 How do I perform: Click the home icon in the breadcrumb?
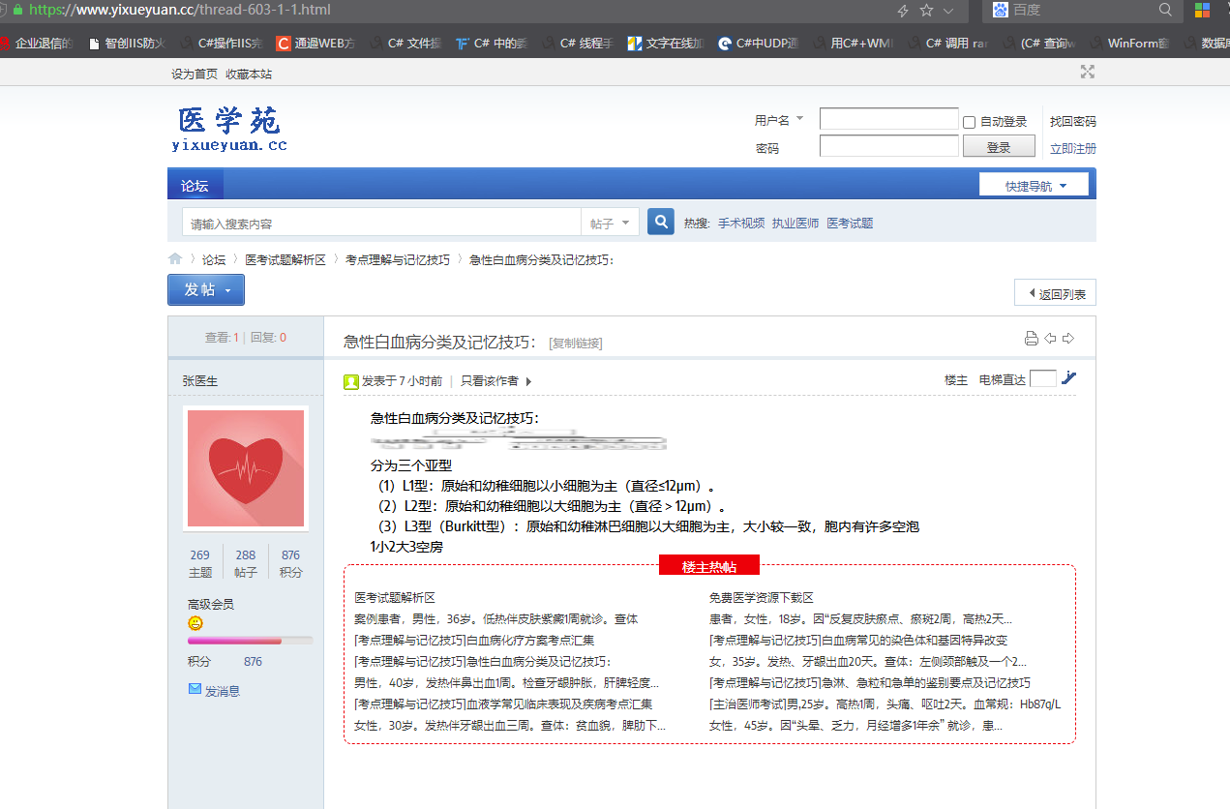click(175, 259)
